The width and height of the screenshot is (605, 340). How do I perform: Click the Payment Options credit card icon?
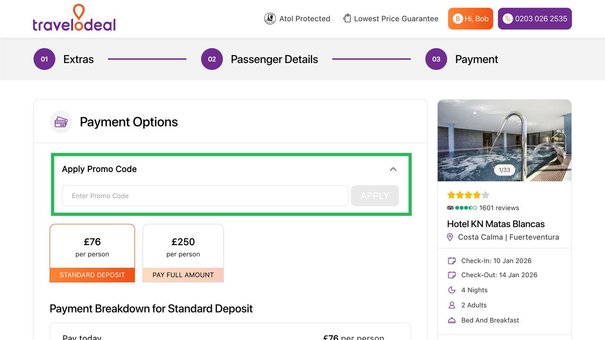(x=61, y=121)
